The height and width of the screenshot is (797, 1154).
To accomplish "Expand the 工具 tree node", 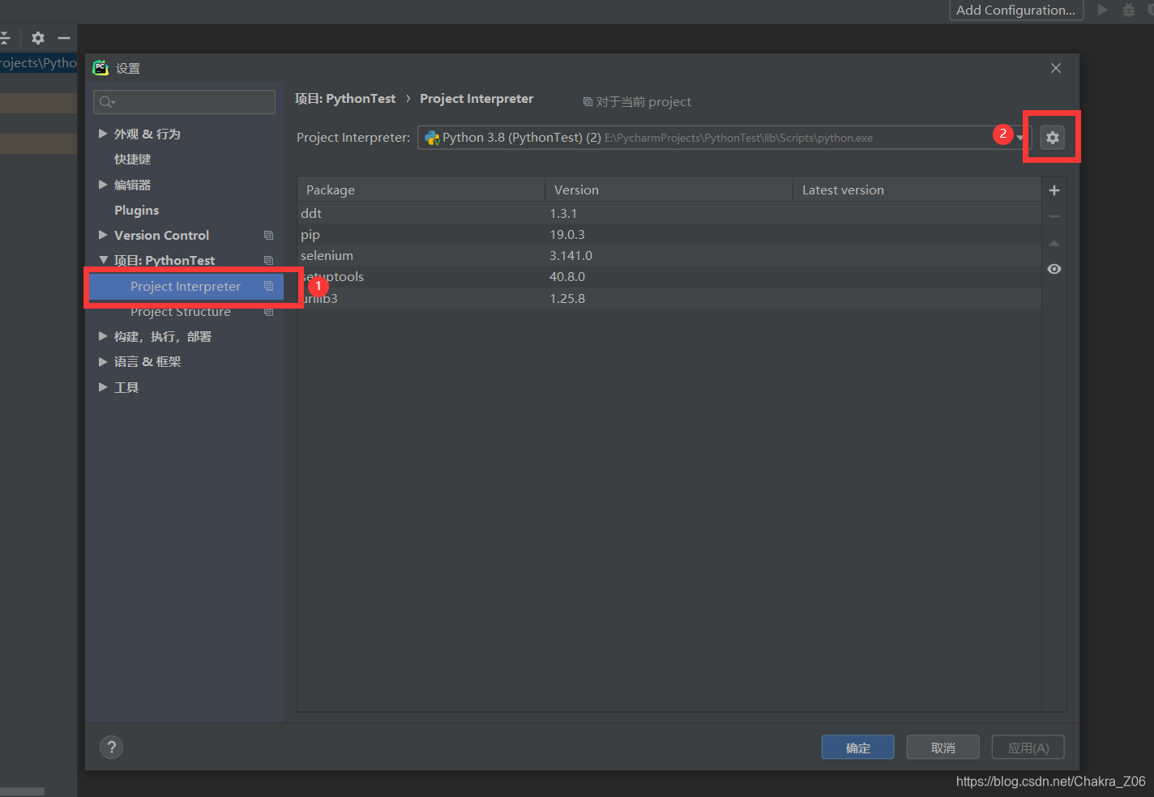I will [x=103, y=387].
